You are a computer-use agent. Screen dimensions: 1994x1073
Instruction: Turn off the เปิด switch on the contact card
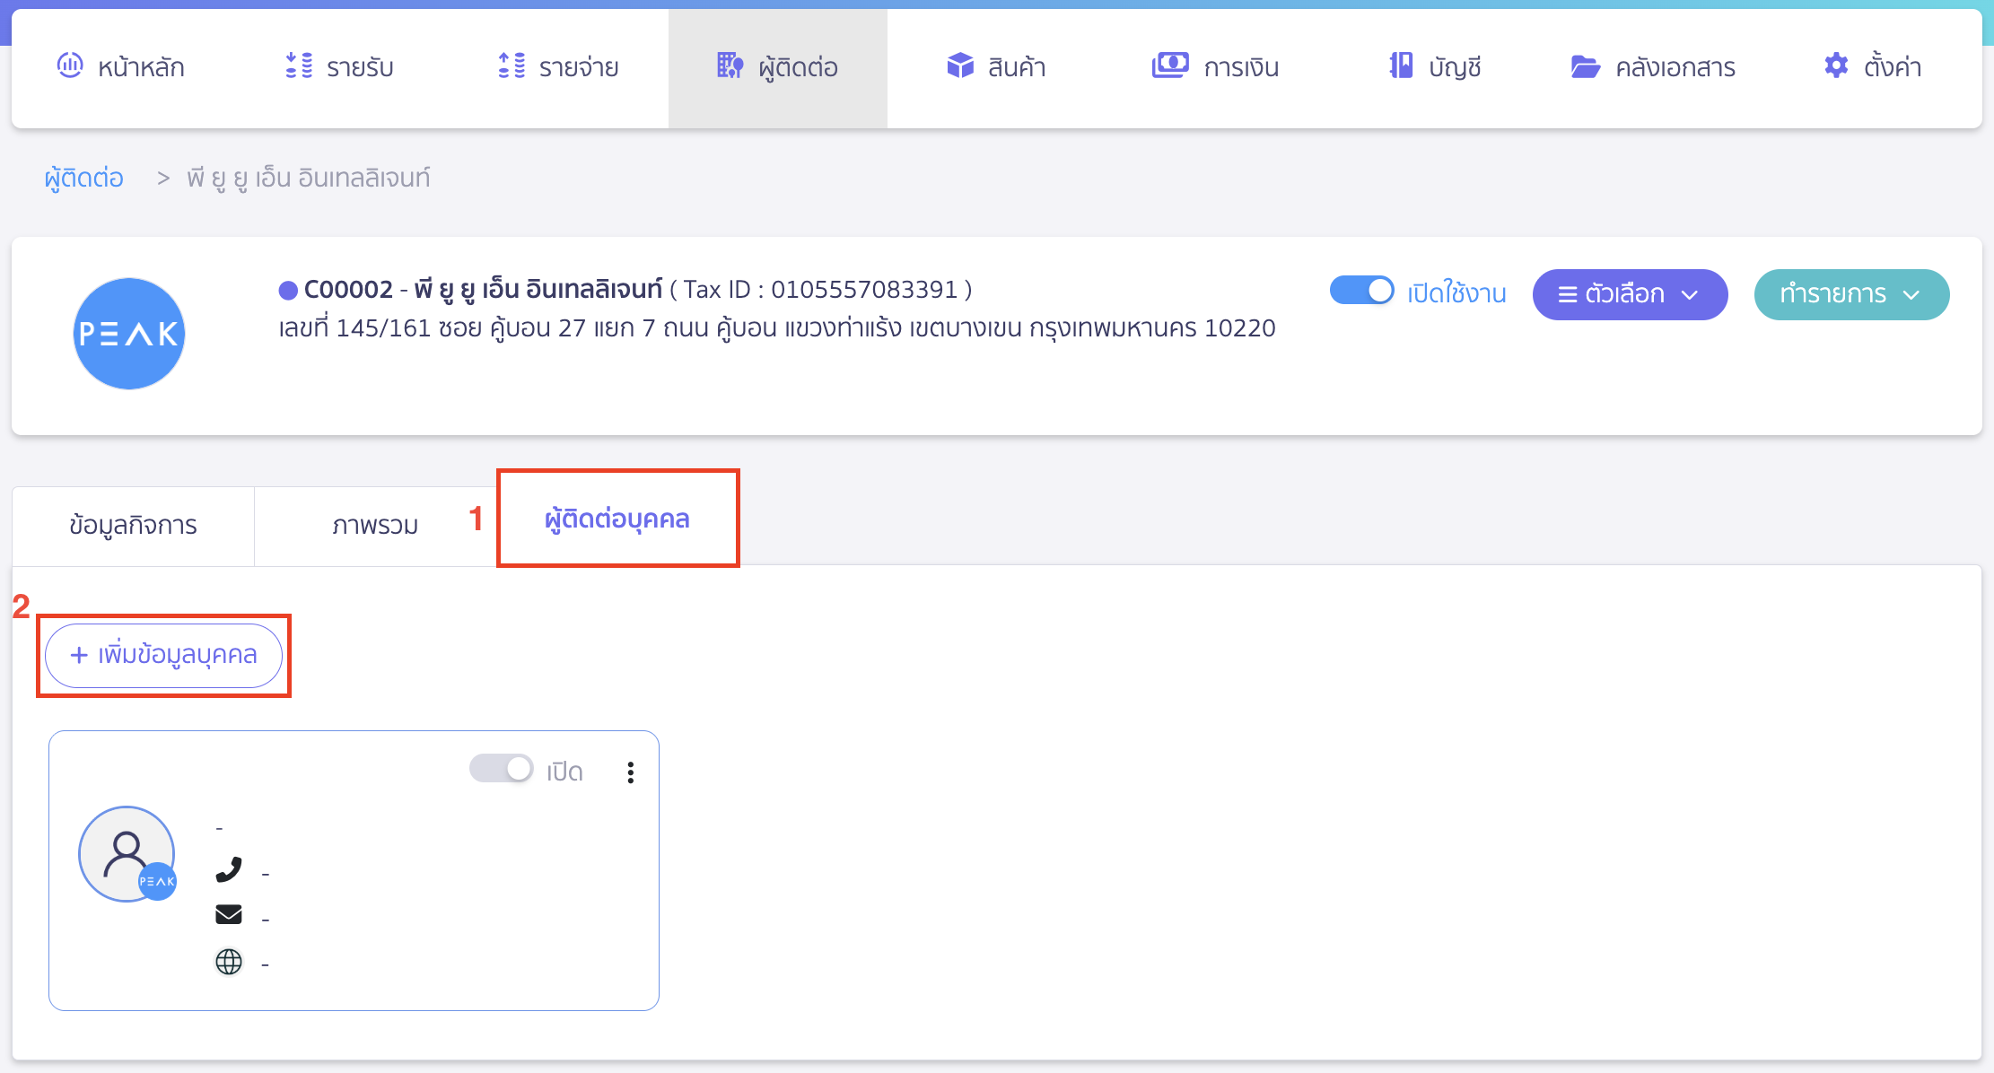pyautogui.click(x=502, y=769)
